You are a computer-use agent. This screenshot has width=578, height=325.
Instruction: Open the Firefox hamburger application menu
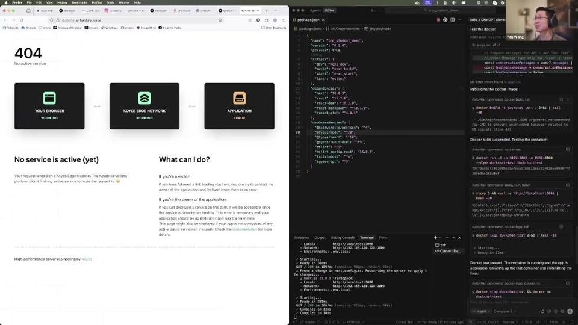284,20
